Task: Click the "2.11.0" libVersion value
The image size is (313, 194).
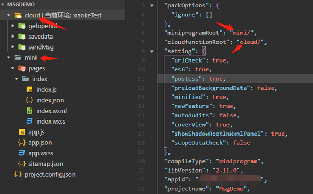Action: (x=226, y=171)
